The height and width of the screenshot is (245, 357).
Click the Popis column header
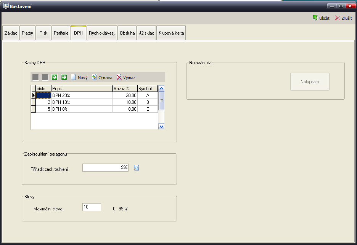click(82, 89)
